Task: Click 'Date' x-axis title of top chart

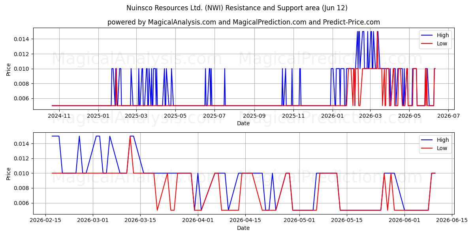Action: [243, 123]
